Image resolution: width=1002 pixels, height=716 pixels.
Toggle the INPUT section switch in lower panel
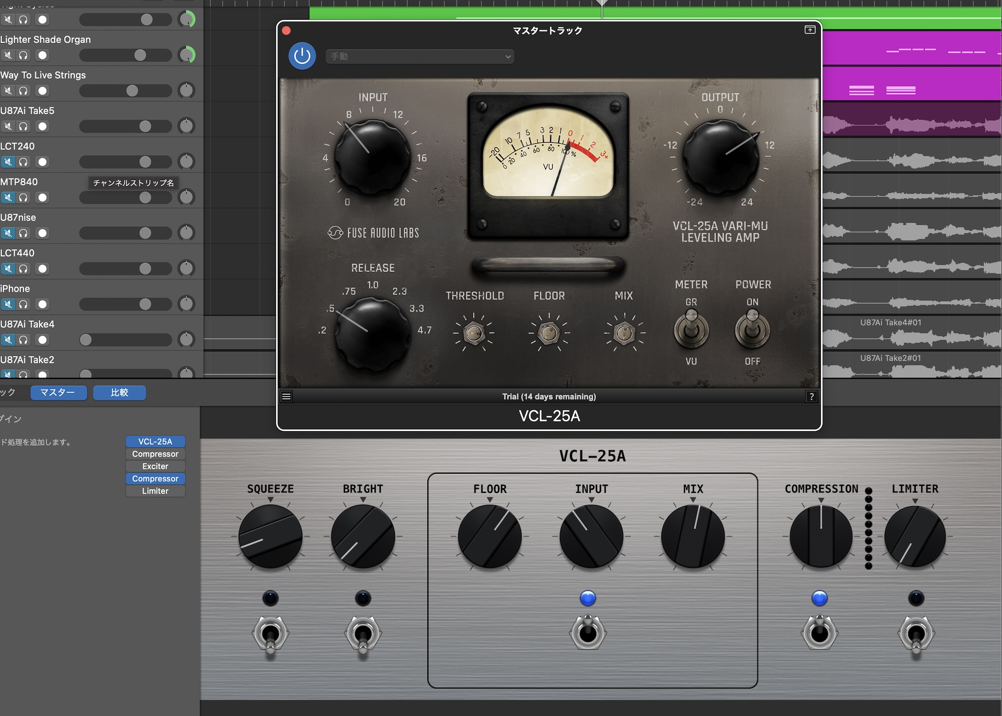click(x=588, y=633)
